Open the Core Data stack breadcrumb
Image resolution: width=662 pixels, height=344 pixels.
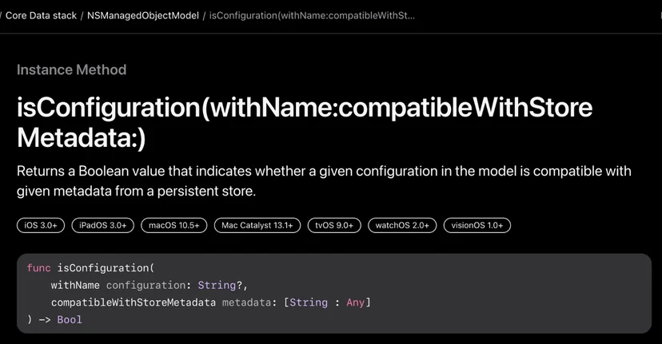coord(41,16)
